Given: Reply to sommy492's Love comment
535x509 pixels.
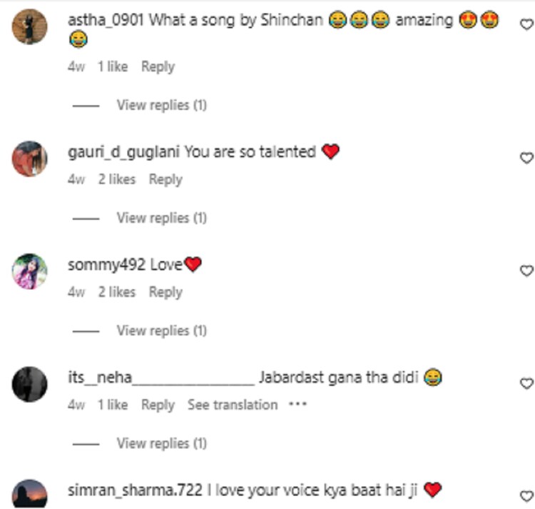Looking at the screenshot, I should 165,292.
